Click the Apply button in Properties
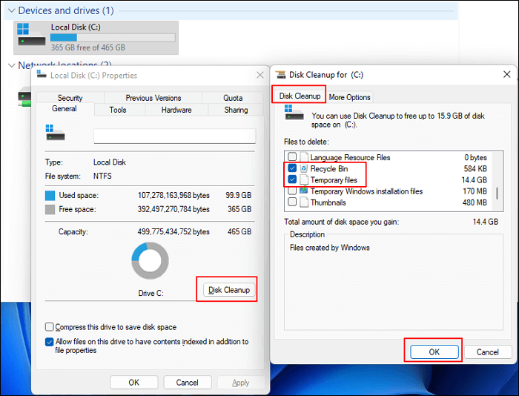This screenshot has width=519, height=396. [241, 383]
